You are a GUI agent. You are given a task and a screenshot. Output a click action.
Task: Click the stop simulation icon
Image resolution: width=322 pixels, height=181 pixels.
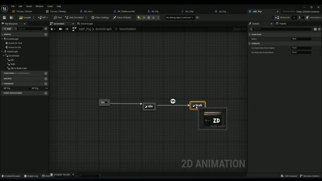coord(149,18)
